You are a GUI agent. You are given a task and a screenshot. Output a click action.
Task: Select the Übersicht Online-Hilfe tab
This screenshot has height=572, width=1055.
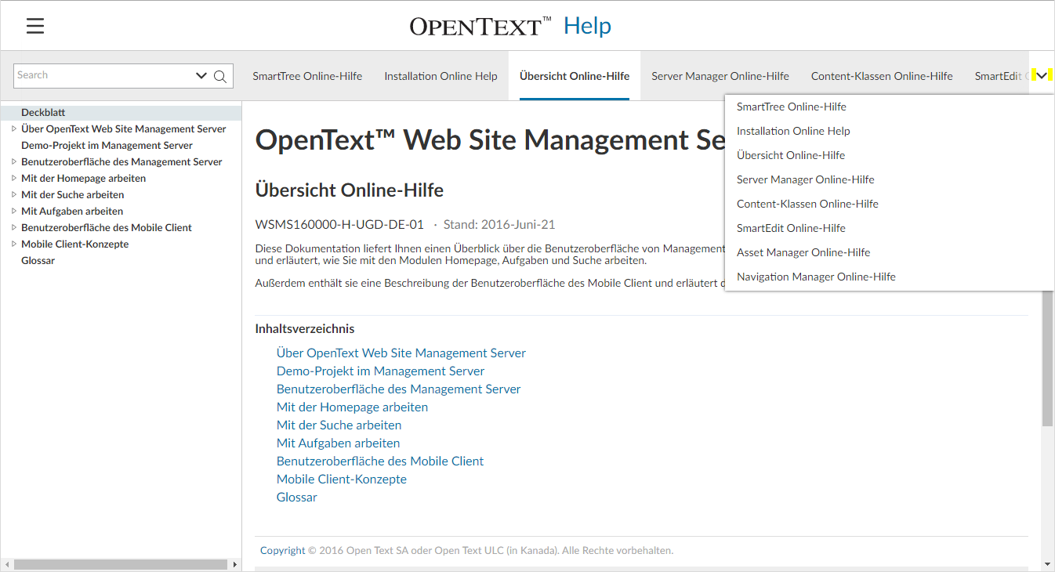click(575, 76)
